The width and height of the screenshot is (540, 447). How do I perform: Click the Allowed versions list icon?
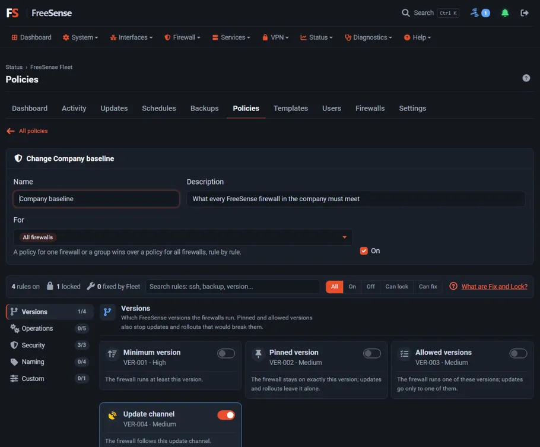click(x=404, y=354)
